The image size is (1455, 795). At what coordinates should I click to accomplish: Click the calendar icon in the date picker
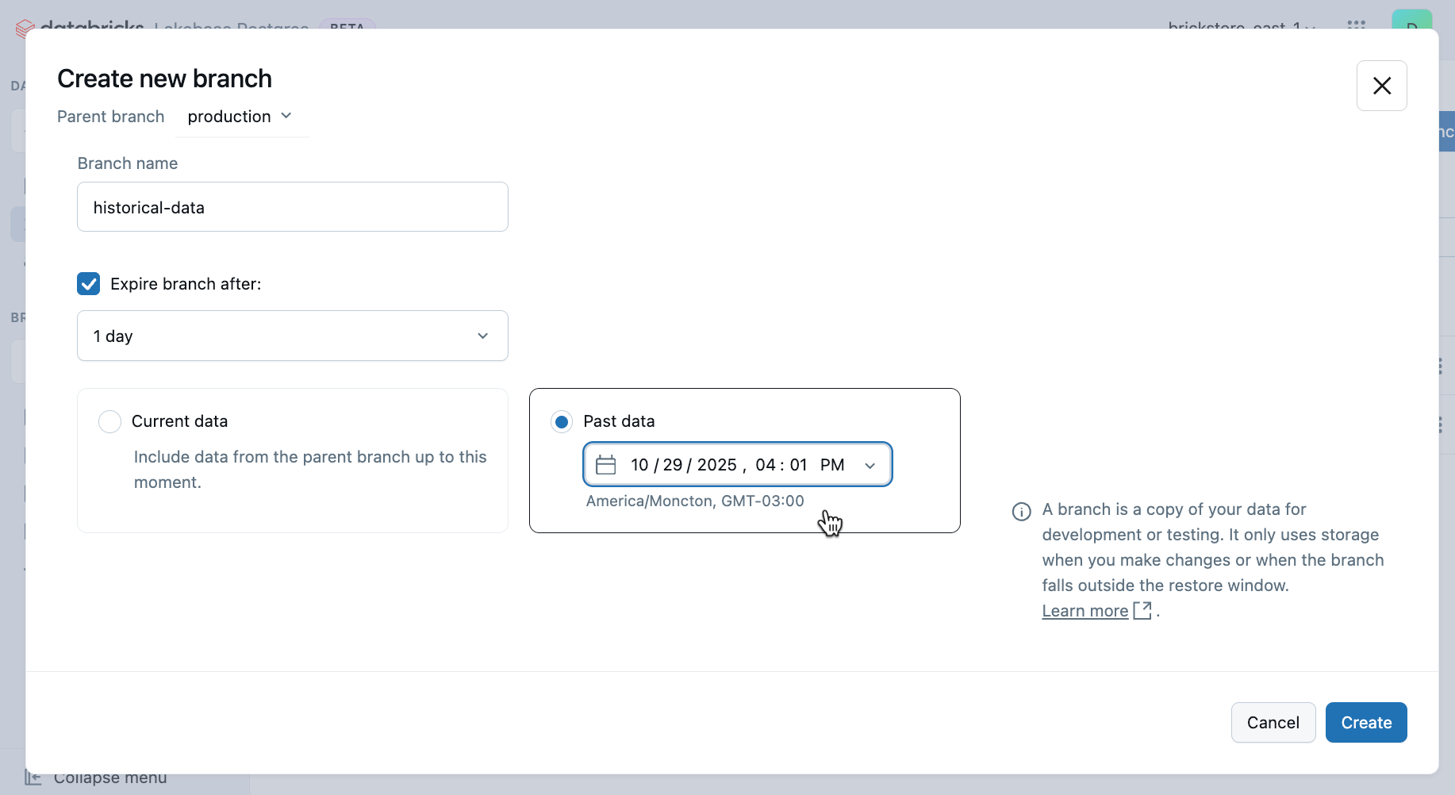(x=606, y=464)
